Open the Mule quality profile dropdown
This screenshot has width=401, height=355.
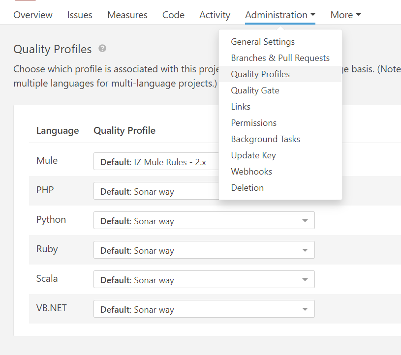[x=156, y=161]
